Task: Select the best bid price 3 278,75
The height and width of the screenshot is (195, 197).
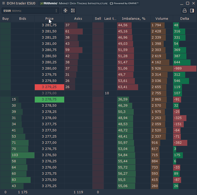Action: 49,99
